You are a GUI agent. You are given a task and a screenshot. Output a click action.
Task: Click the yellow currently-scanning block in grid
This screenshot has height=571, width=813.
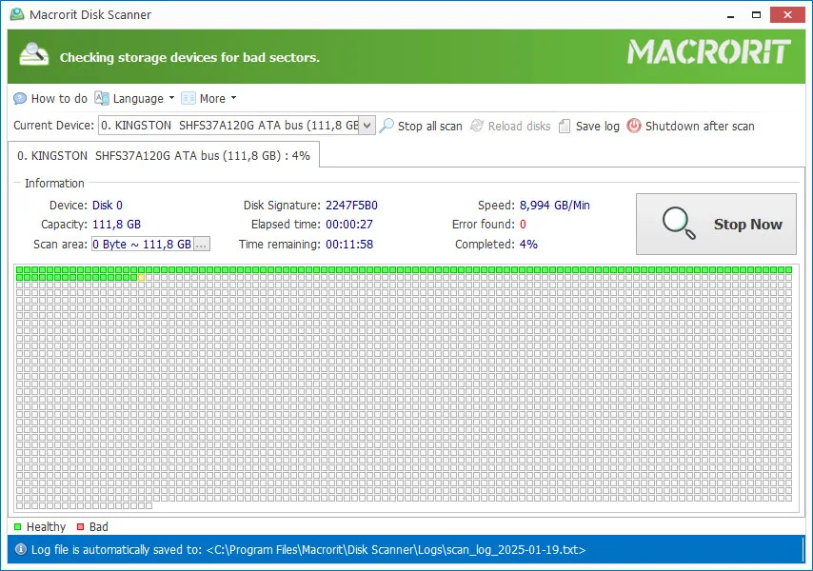tap(142, 278)
